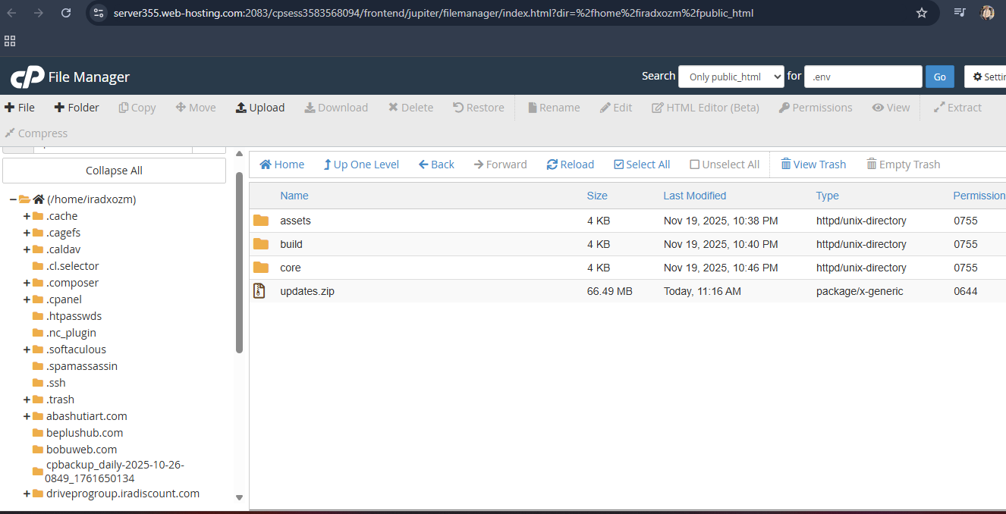Go to Home in file navigation
Viewport: 1006px width, 514px height.
tap(281, 165)
